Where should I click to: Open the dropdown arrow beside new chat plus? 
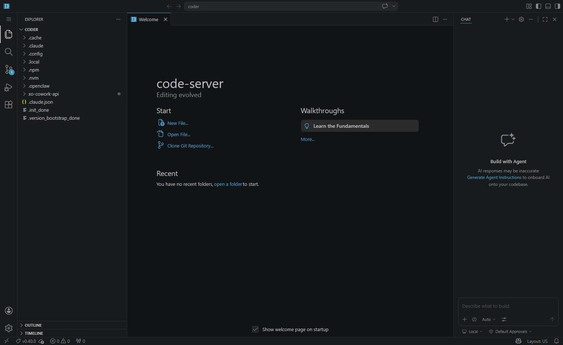click(513, 19)
